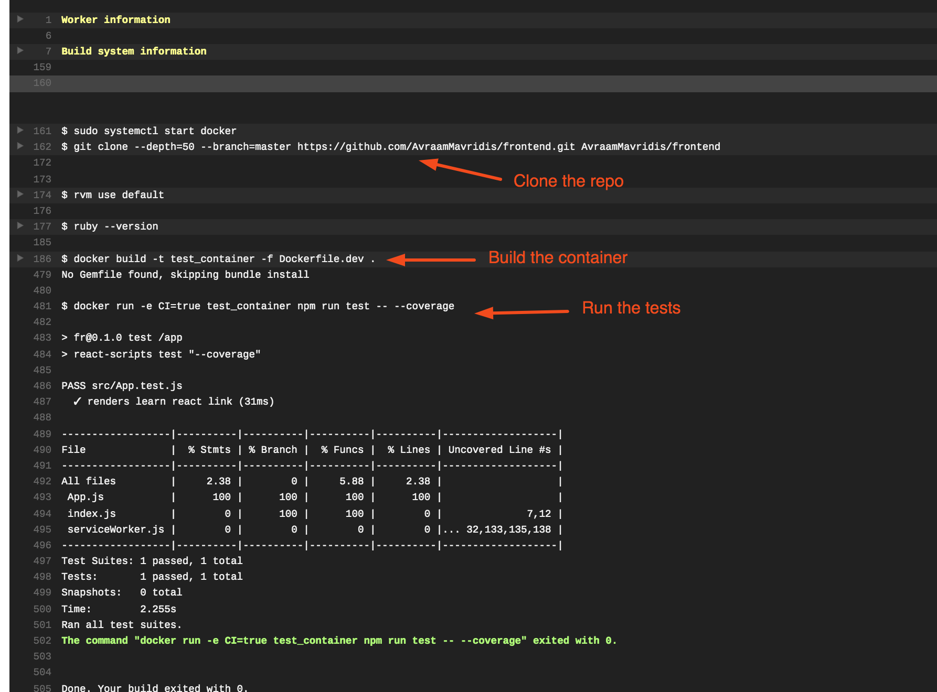The image size is (937, 692).
Task: Expand the rvm use default fold
Action: pyautogui.click(x=20, y=194)
